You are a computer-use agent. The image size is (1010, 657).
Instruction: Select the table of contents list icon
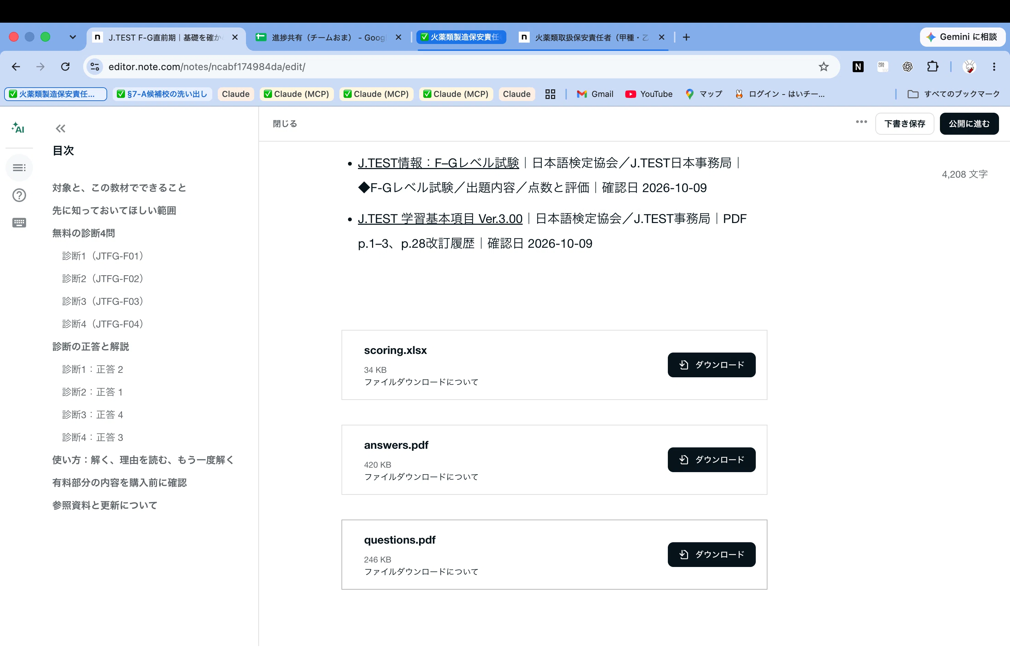(x=19, y=168)
